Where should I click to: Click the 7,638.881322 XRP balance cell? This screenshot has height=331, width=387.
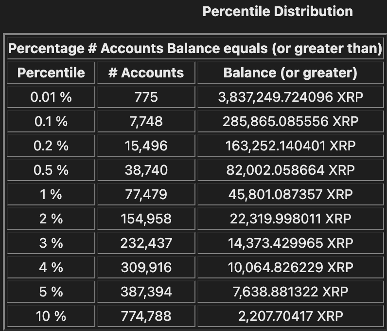coord(290,292)
